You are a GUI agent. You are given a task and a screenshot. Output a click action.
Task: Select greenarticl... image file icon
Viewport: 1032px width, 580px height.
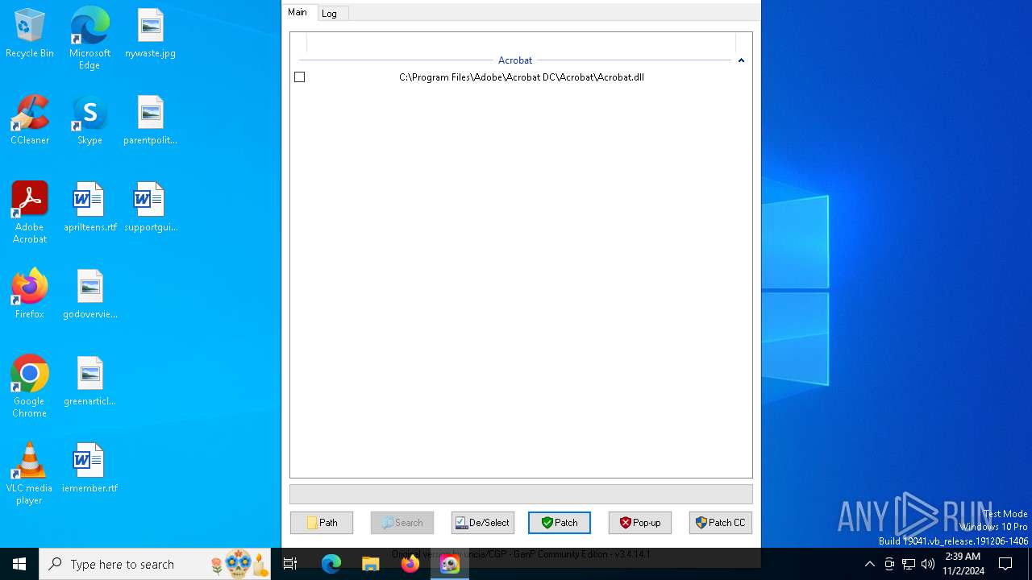click(x=89, y=382)
